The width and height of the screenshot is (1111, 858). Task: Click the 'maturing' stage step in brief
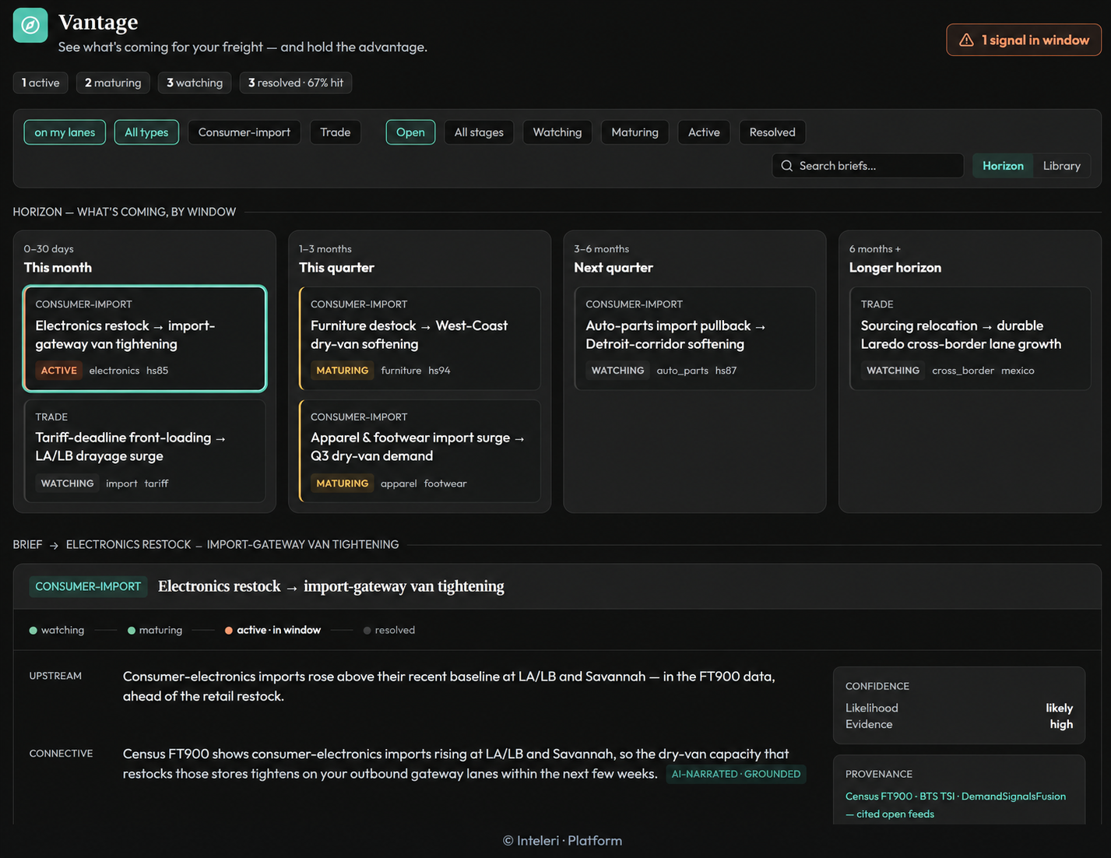pyautogui.click(x=155, y=630)
